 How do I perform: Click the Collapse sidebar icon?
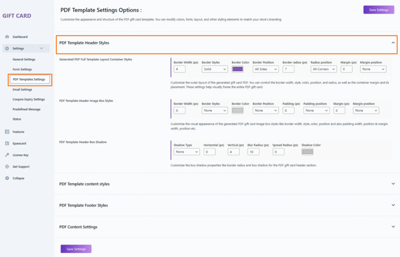click(7, 178)
